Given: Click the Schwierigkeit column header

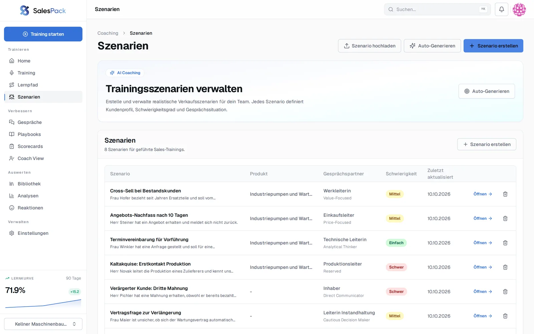Looking at the screenshot, I should (x=401, y=174).
